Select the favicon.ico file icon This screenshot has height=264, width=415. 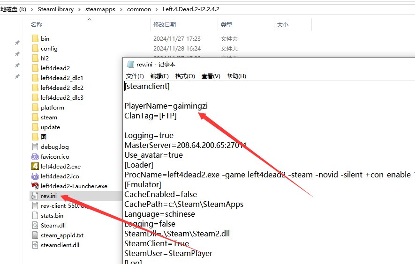pos(35,156)
